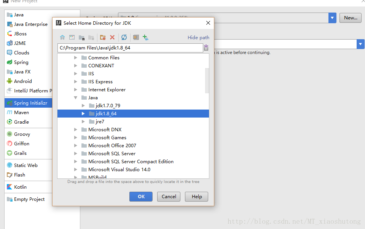
Task: Select Microsoft Games folder row
Action: 133,138
